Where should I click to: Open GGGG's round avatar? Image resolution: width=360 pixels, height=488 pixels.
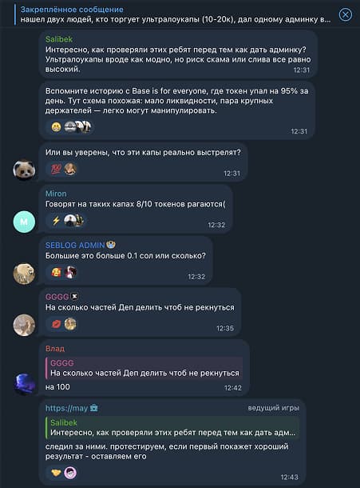point(24,326)
